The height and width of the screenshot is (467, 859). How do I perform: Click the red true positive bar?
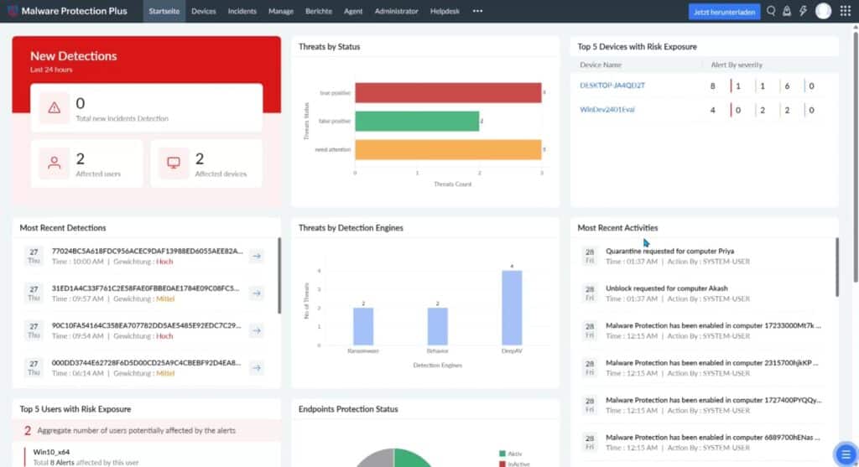coord(448,92)
